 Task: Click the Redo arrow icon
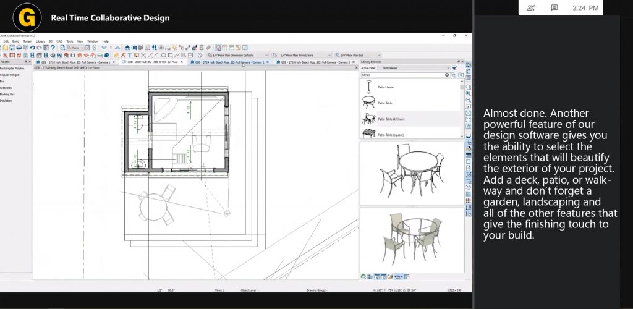40,48
